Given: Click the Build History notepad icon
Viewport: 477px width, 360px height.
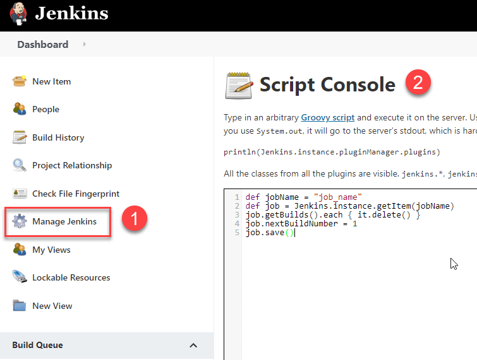Looking at the screenshot, I should [x=20, y=137].
